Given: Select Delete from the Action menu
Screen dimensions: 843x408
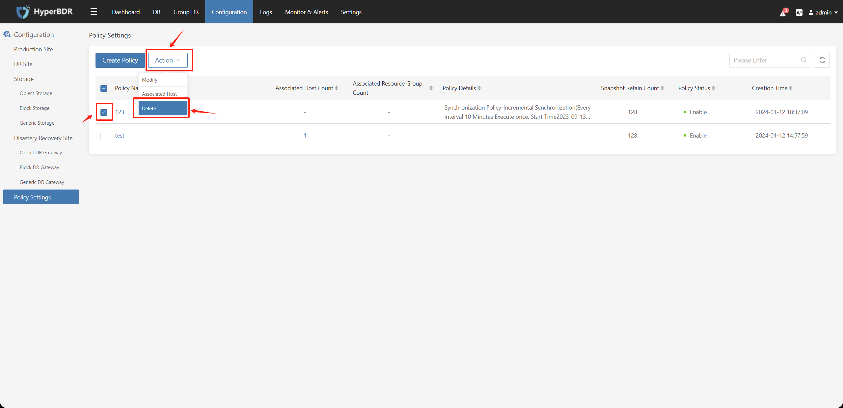Looking at the screenshot, I should [x=161, y=108].
